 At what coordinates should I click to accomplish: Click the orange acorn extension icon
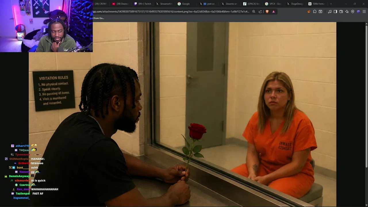coord(309,11)
